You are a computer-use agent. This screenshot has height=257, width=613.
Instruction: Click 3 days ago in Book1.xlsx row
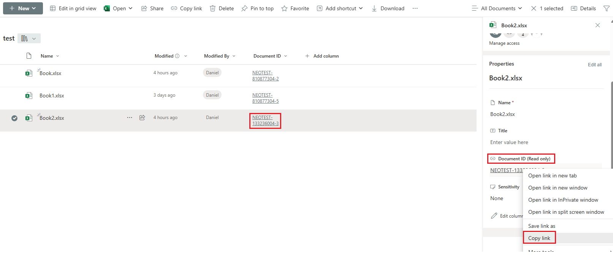[x=164, y=95]
